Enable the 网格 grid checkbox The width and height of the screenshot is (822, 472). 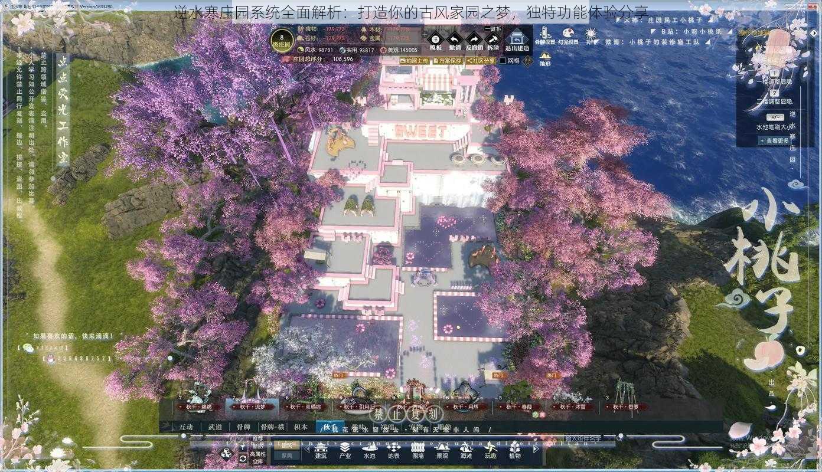point(503,60)
